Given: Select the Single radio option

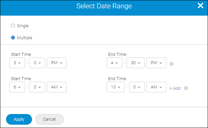Looking at the screenshot, I should point(13,26).
